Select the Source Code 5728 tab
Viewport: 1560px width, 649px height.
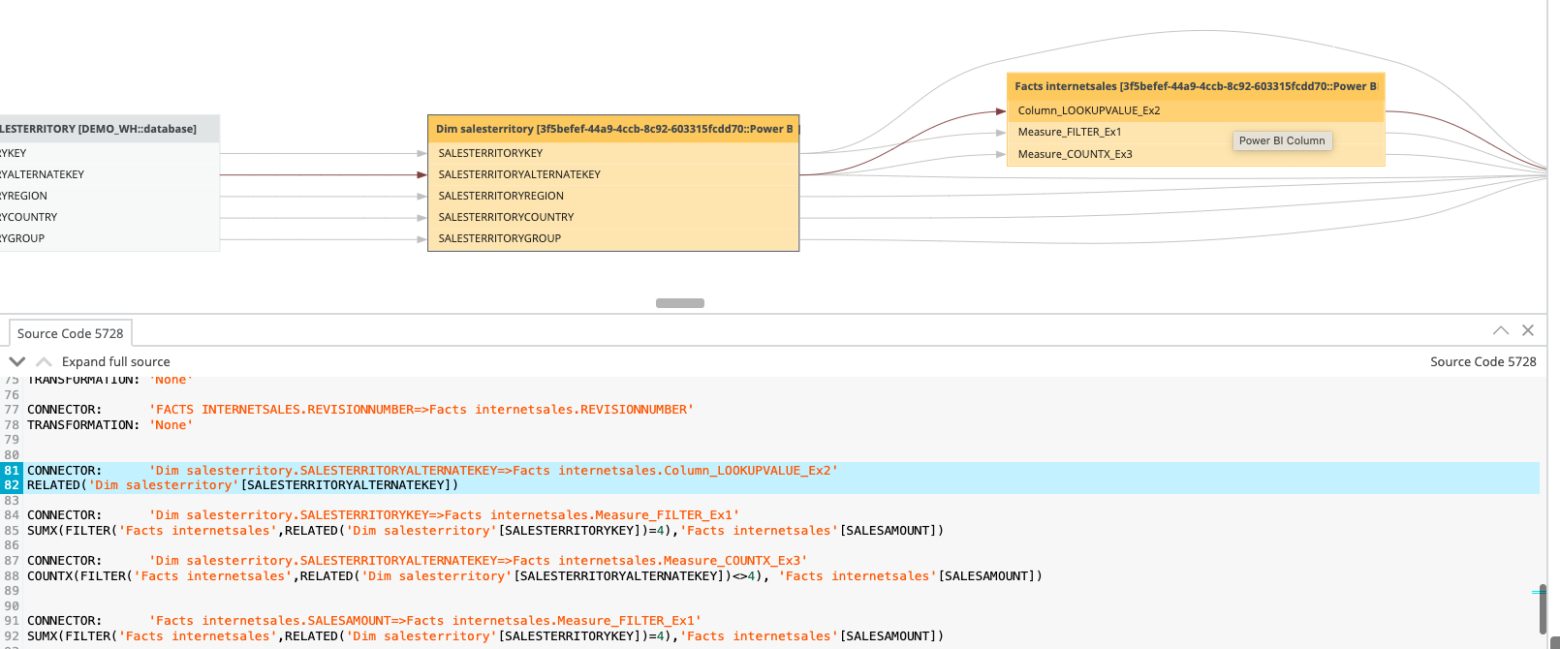71,333
